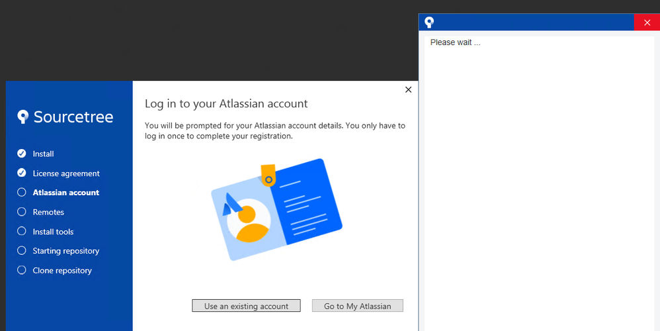Image resolution: width=660 pixels, height=331 pixels.
Task: Click the Please wait ... text
Action: click(455, 42)
